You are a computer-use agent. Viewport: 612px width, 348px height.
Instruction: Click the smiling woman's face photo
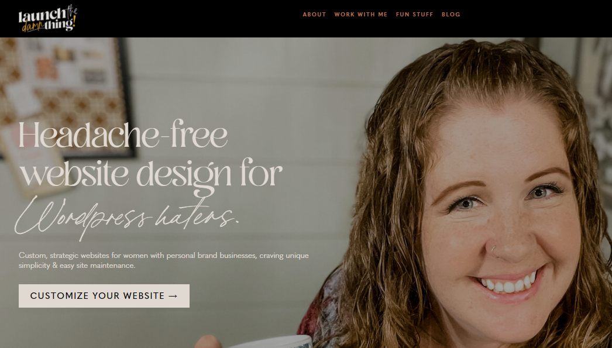[504, 219]
